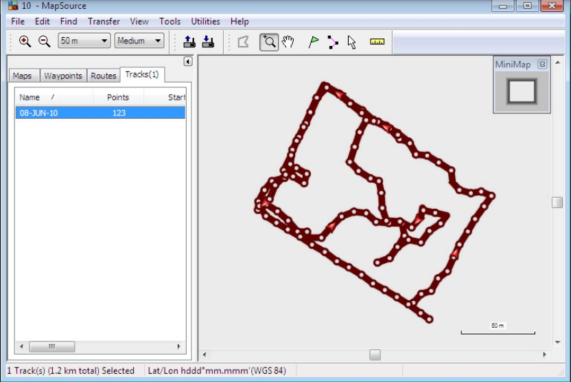Click map scroll up arrow
This screenshot has height=382, width=571.
[x=557, y=63]
